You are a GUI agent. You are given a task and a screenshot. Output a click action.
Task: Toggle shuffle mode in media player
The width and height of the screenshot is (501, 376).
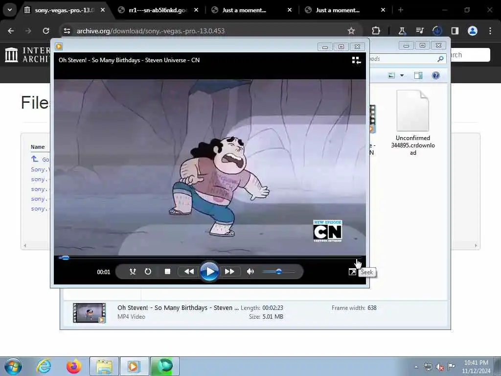pyautogui.click(x=133, y=272)
